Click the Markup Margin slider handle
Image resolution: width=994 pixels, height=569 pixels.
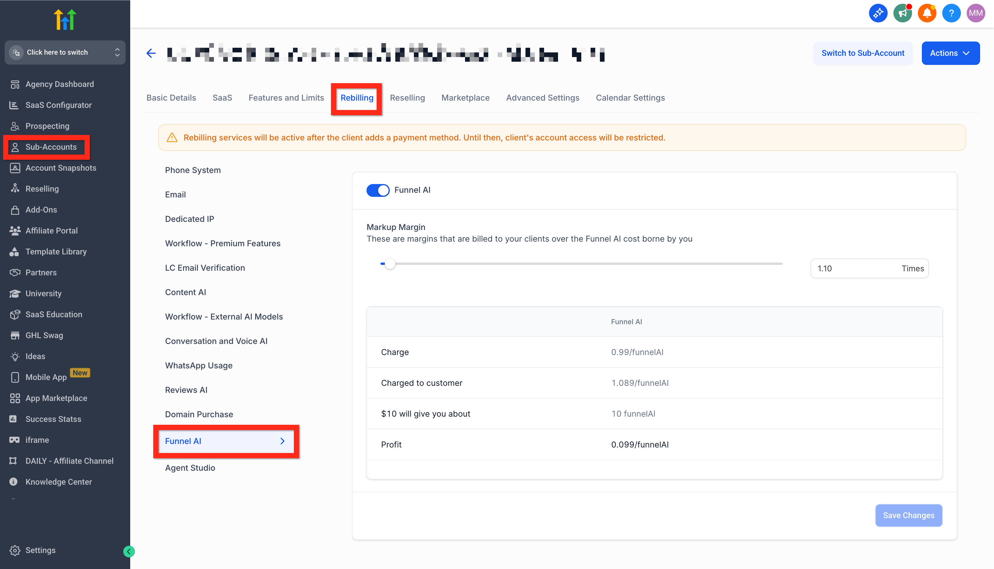pos(389,264)
